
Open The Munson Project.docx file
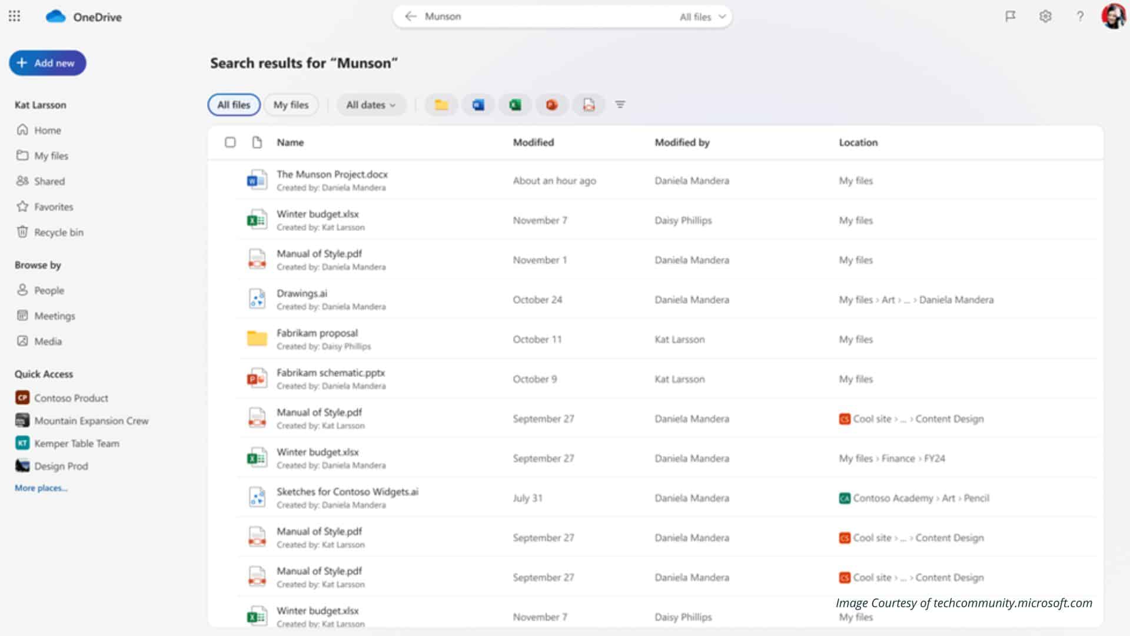[x=332, y=174]
